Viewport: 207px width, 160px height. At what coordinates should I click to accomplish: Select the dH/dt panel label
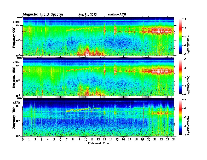coord(17,22)
